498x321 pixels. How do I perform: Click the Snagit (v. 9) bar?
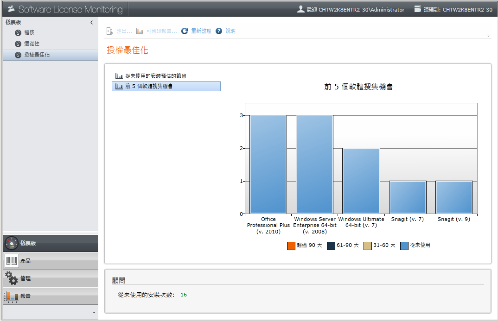(454, 197)
